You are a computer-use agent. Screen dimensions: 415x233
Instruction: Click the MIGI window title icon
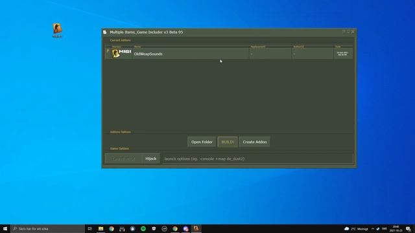click(105, 32)
